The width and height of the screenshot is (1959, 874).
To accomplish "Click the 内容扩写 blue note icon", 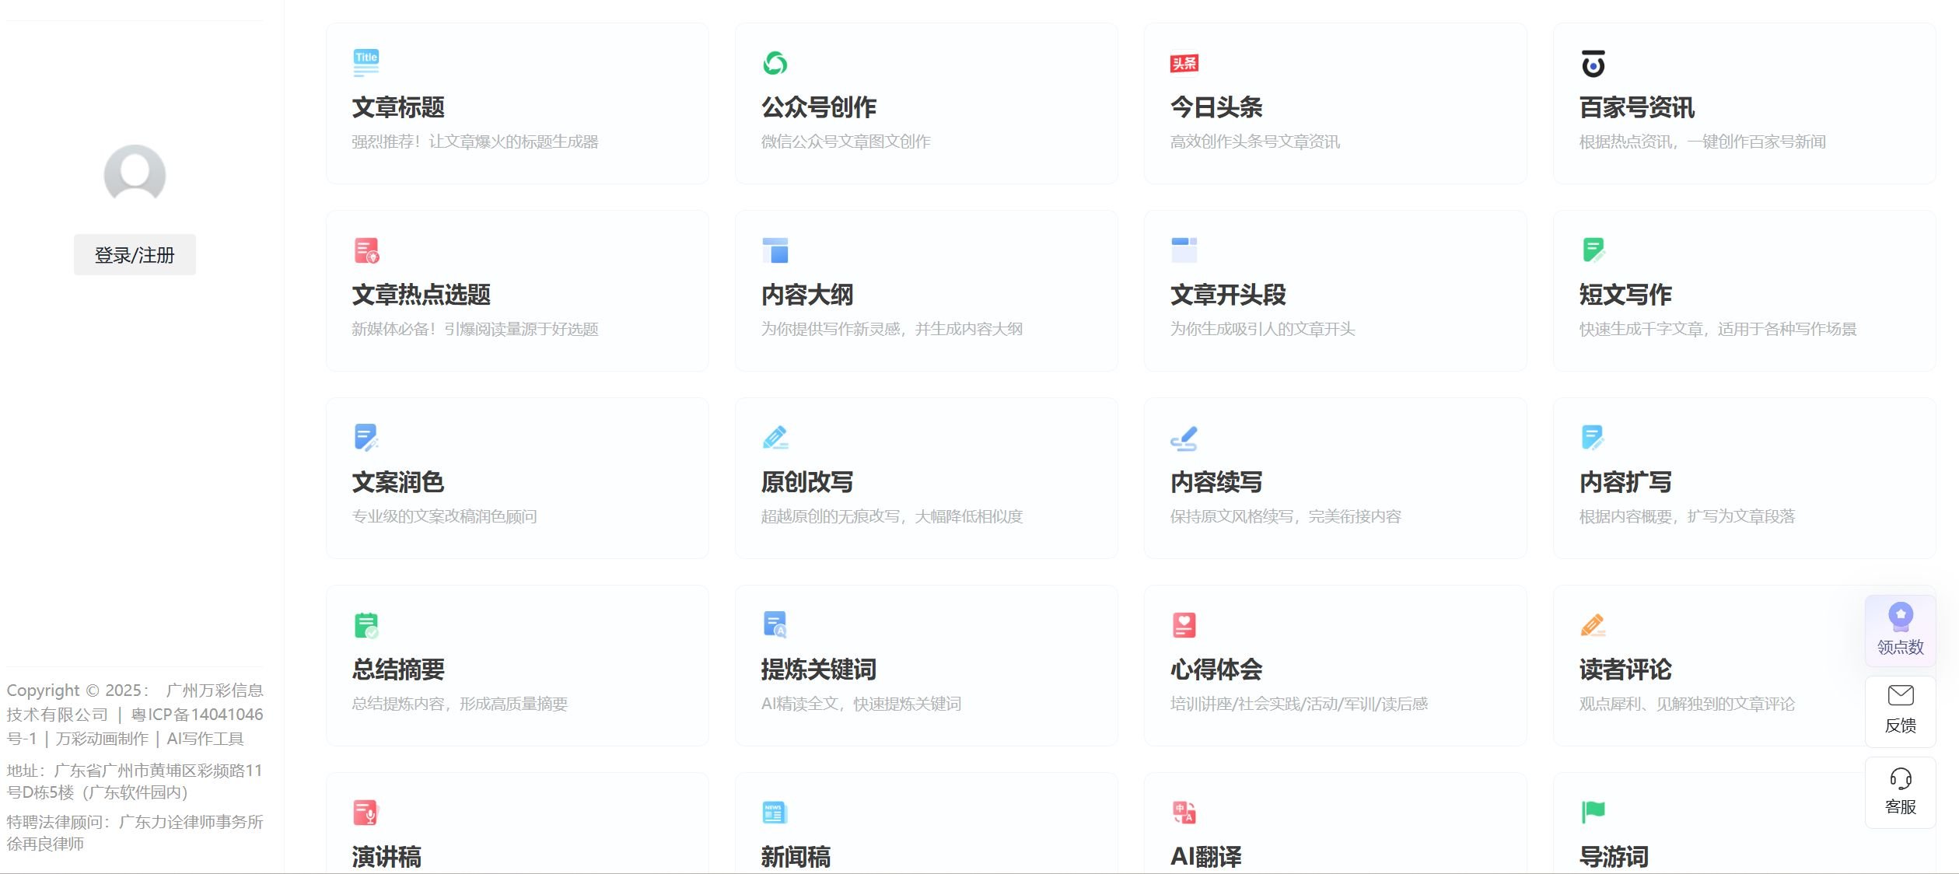I will [1593, 438].
